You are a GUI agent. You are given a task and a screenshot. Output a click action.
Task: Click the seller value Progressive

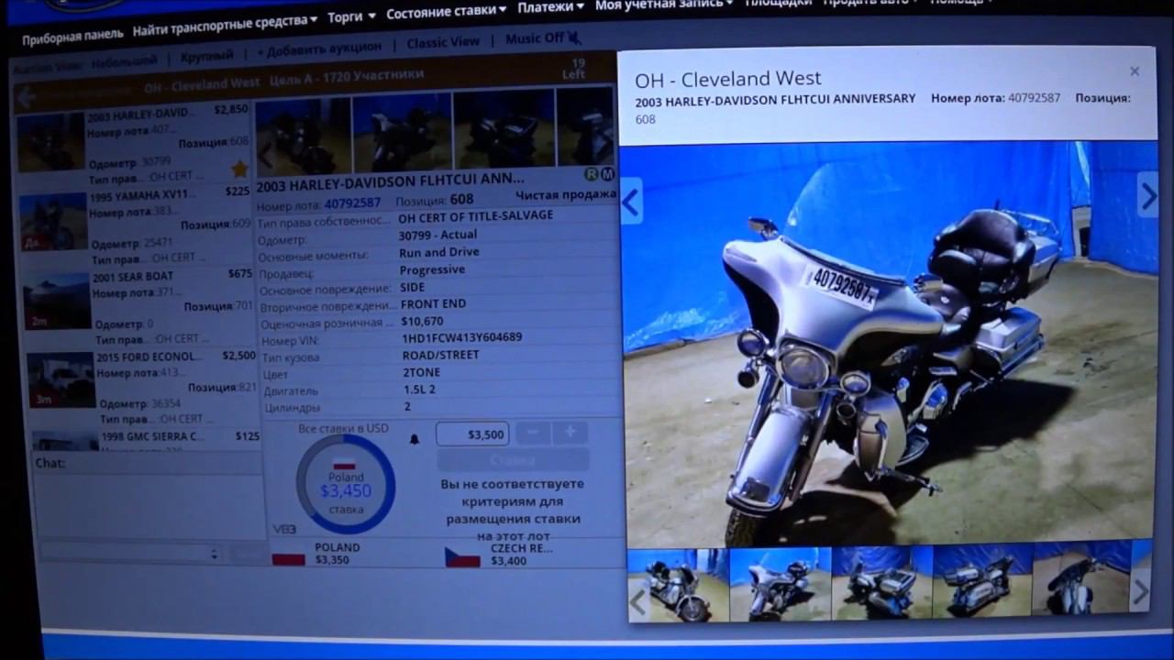(x=432, y=269)
